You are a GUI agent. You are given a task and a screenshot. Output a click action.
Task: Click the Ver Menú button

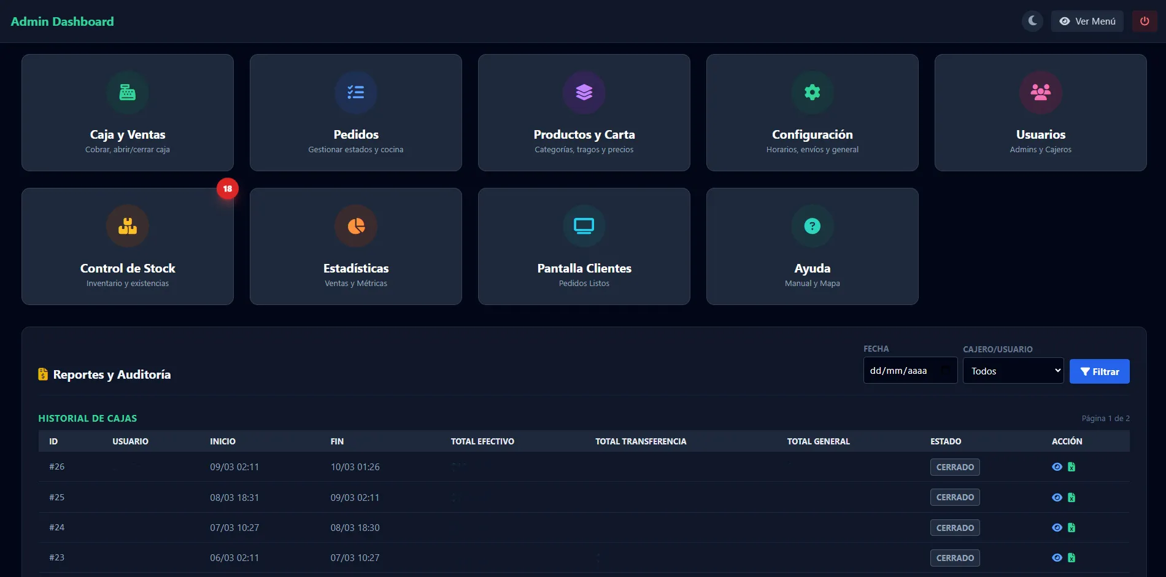[x=1087, y=21]
